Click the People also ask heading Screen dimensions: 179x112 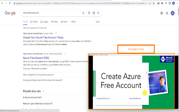click(32, 91)
